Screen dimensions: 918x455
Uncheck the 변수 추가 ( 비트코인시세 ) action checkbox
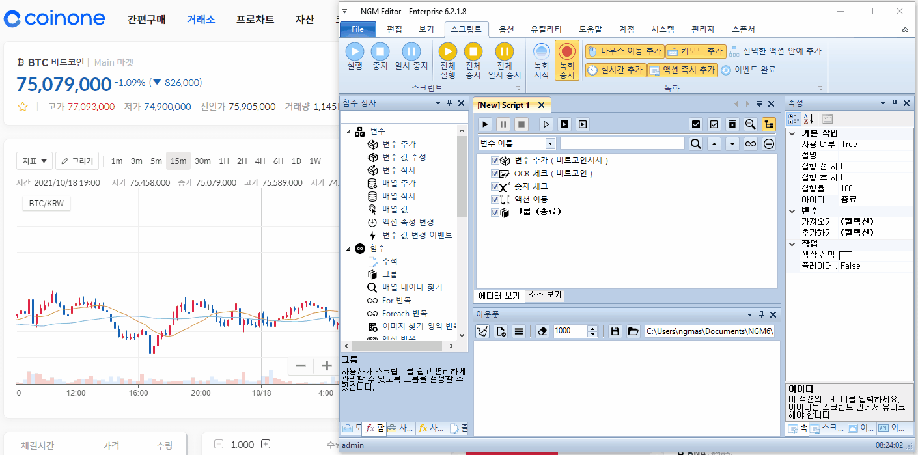(x=495, y=160)
